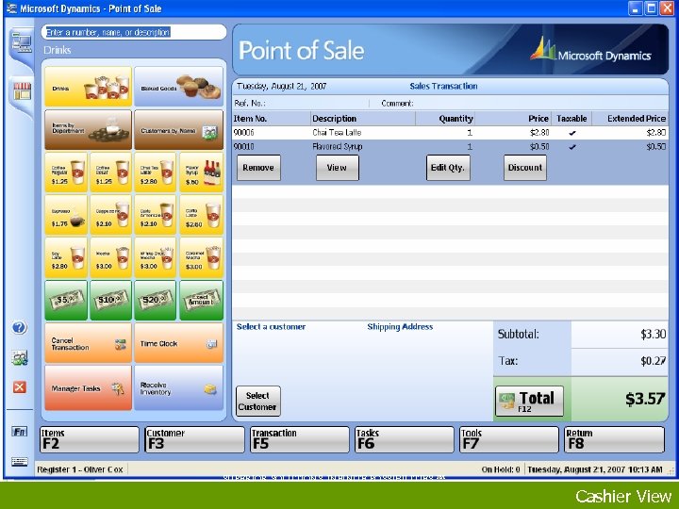The width and height of the screenshot is (679, 509).
Task: Add Chai Tea Latte $2.80 item
Action: click(156, 172)
